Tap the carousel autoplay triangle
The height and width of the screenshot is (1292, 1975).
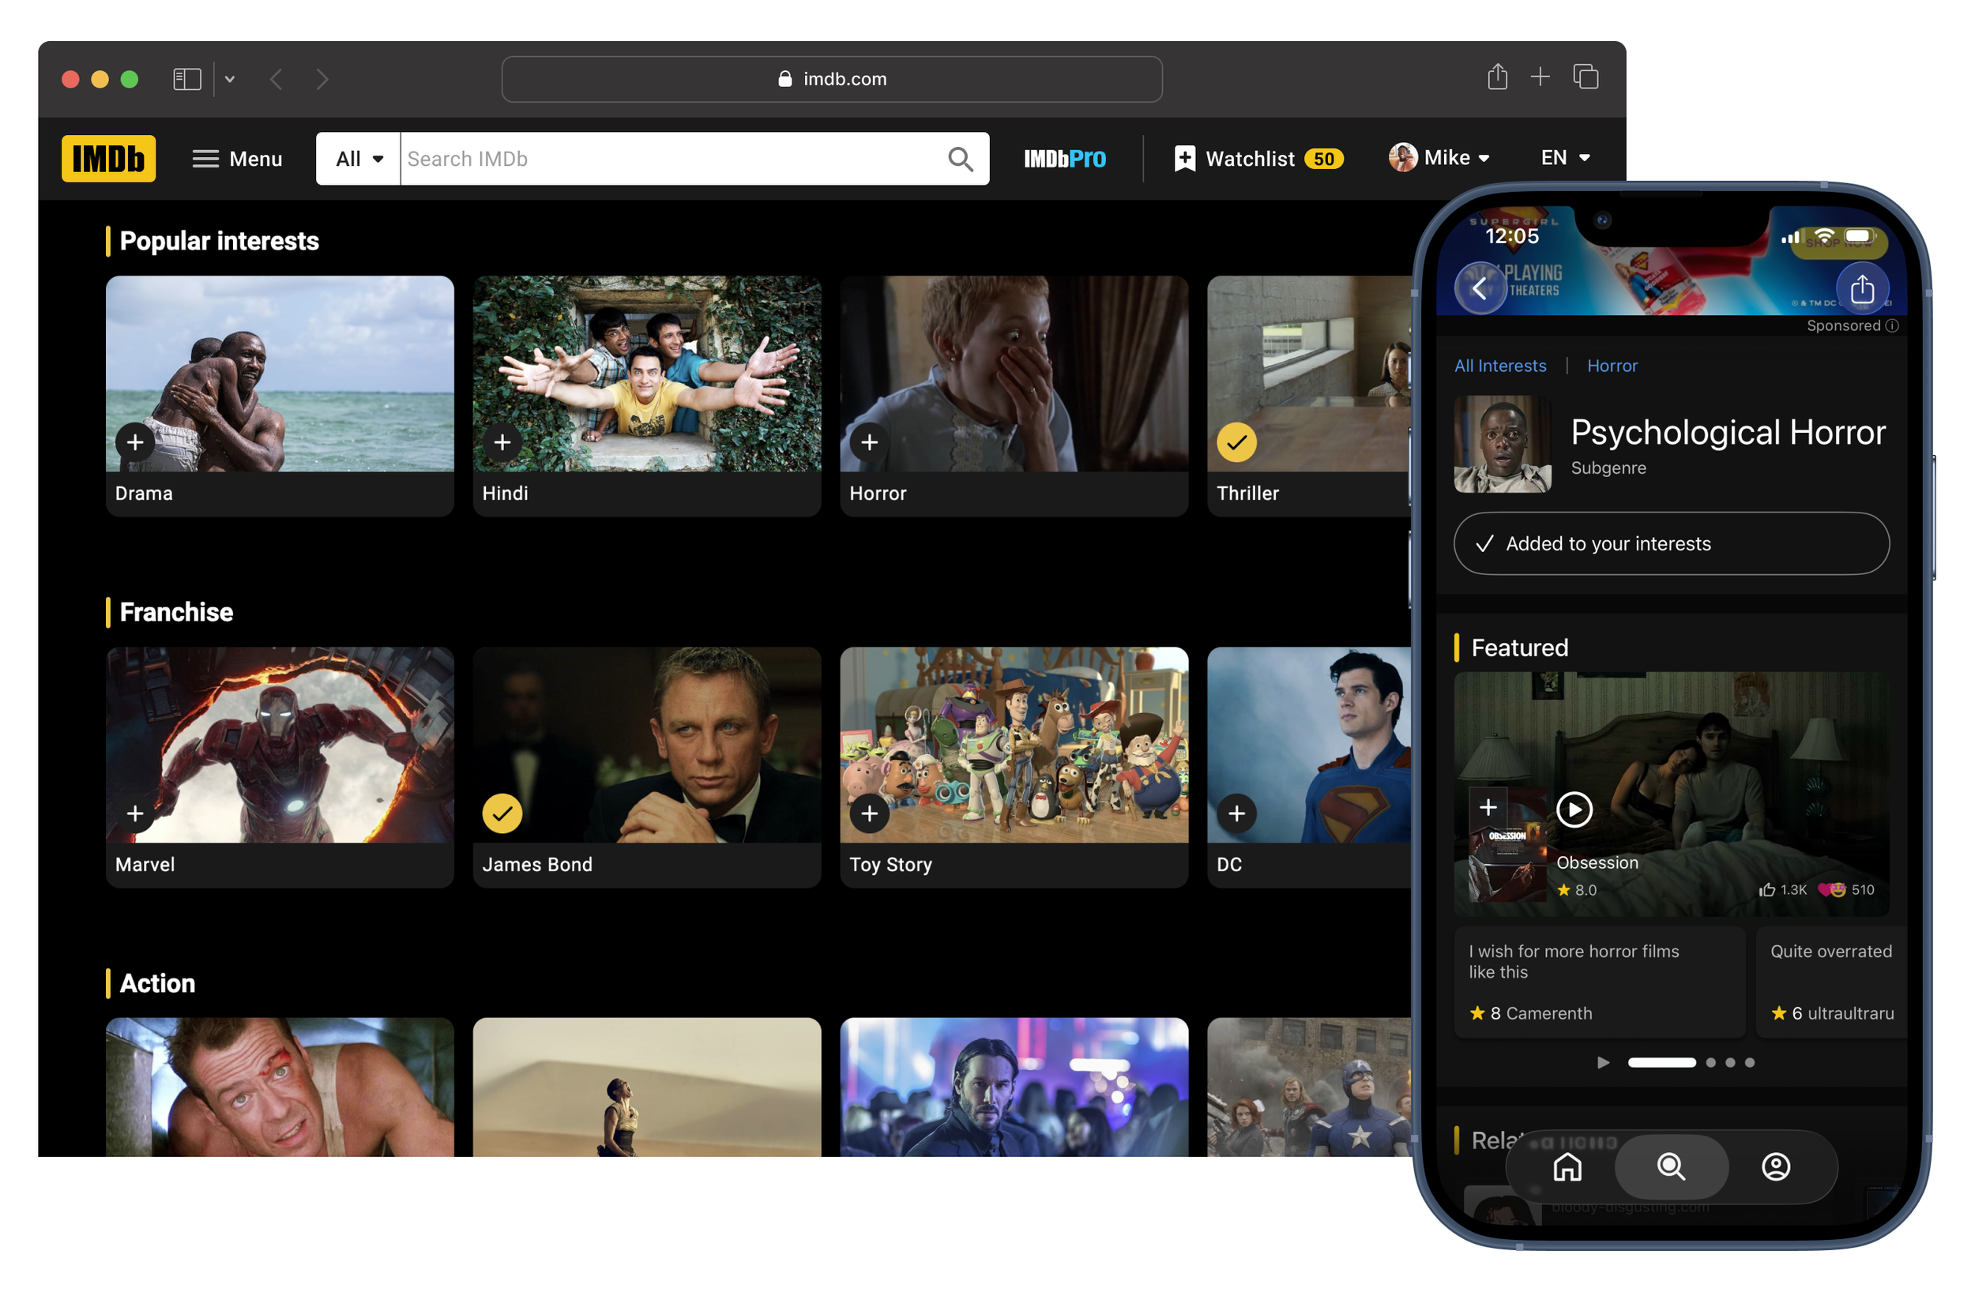[x=1603, y=1062]
